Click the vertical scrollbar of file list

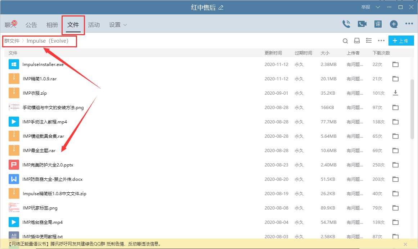point(412,109)
